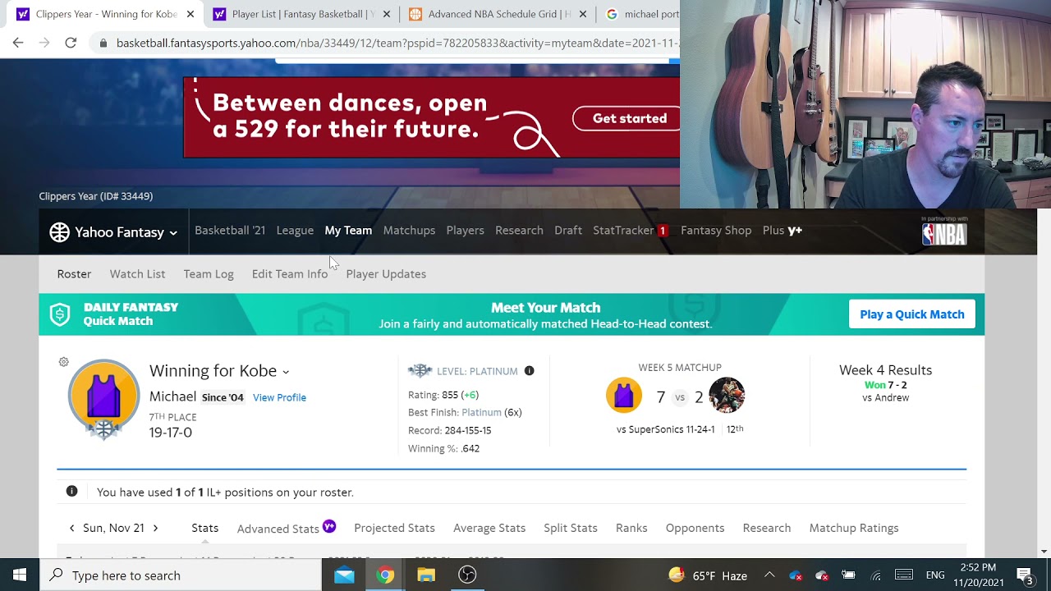Select Roster sub-tab
The image size is (1051, 591).
tap(74, 274)
